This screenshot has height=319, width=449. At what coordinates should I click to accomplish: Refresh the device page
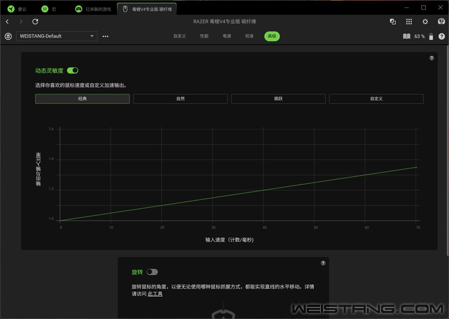[x=35, y=21]
